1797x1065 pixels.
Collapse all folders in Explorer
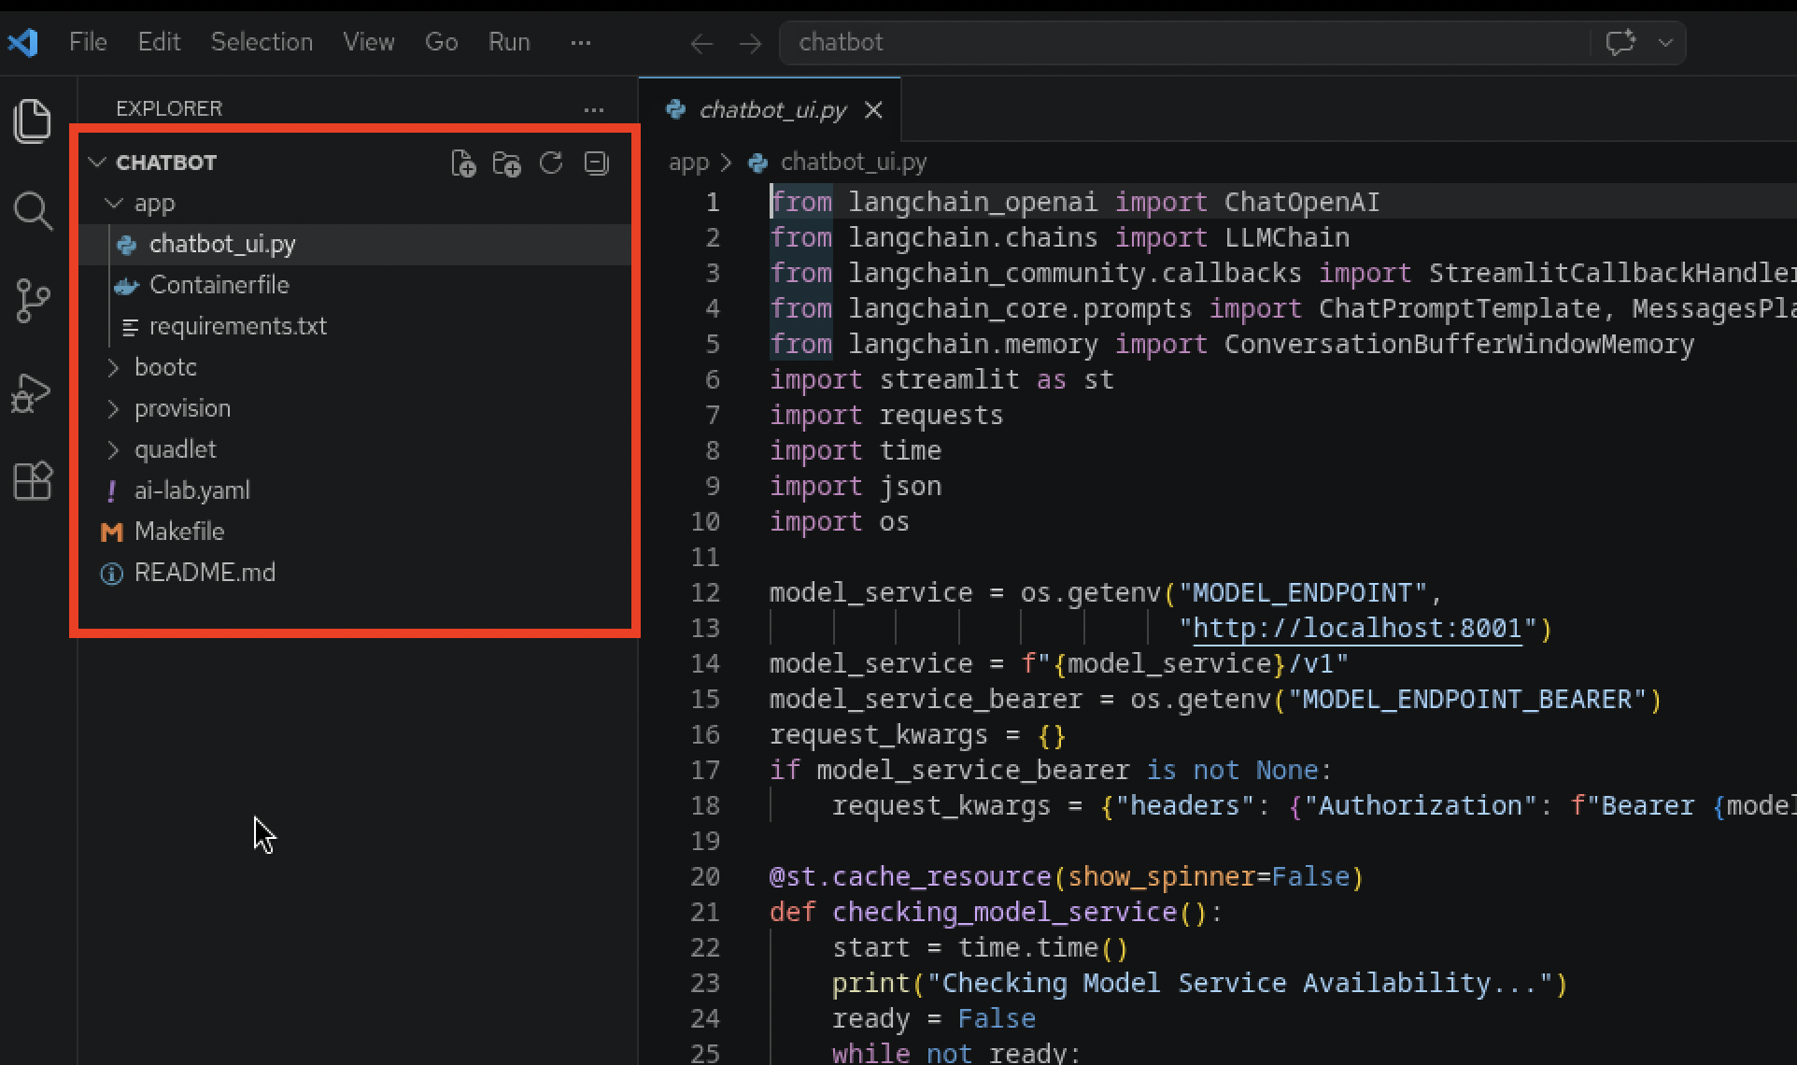[x=596, y=163]
